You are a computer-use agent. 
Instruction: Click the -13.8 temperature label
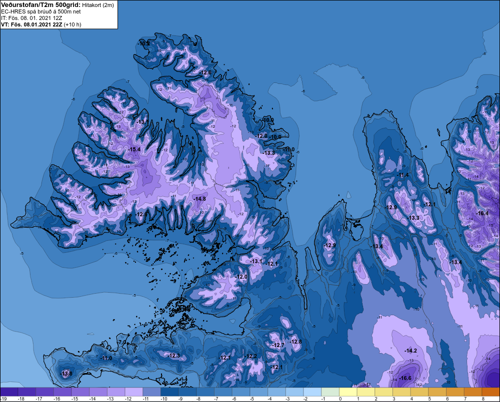coord(66,374)
